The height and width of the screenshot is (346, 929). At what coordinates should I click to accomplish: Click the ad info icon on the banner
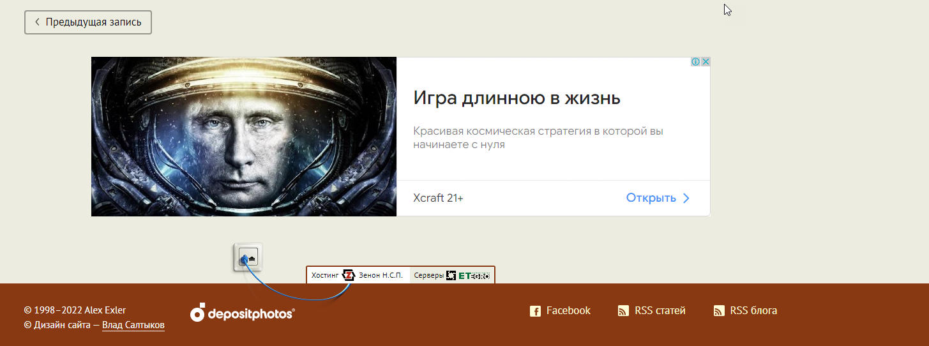[x=696, y=62]
